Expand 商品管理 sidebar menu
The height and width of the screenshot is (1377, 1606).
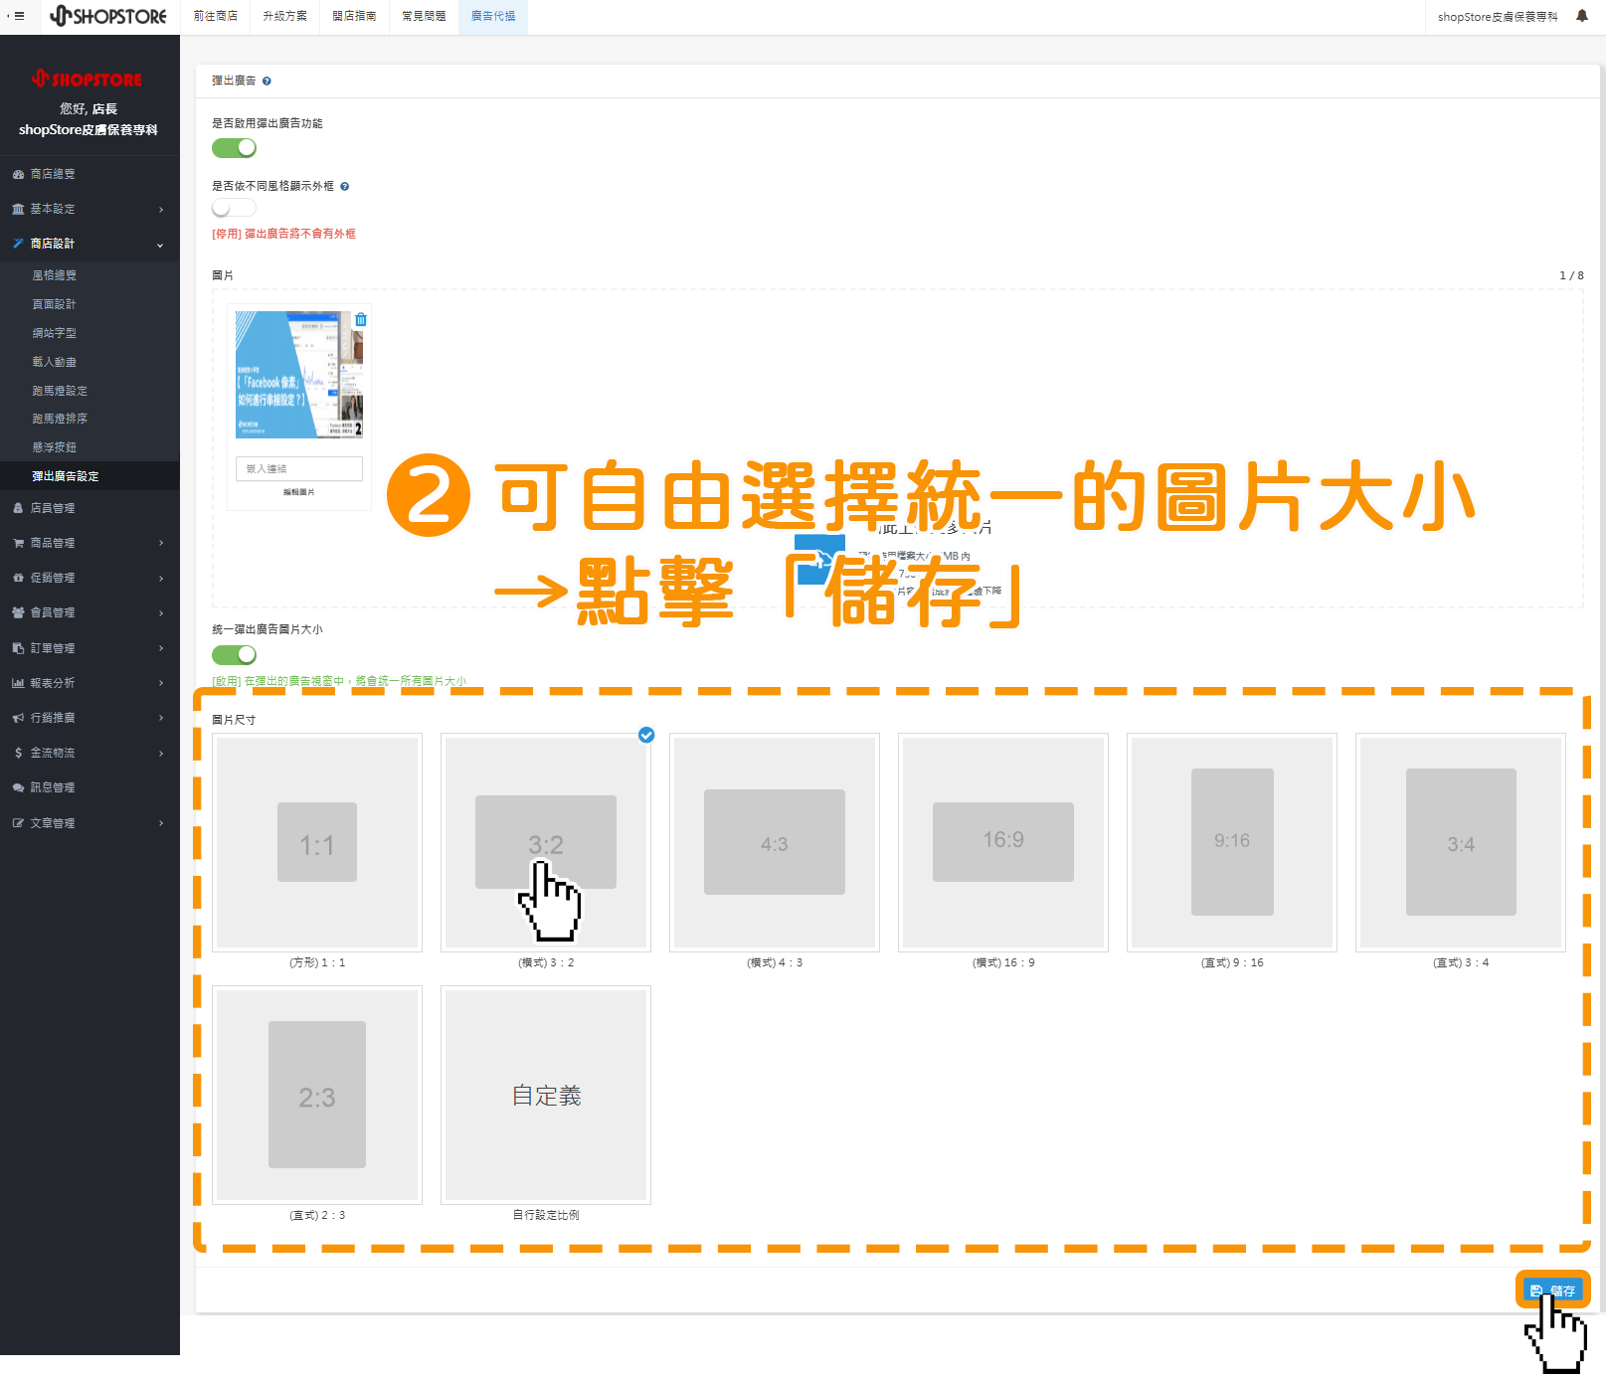coord(89,543)
